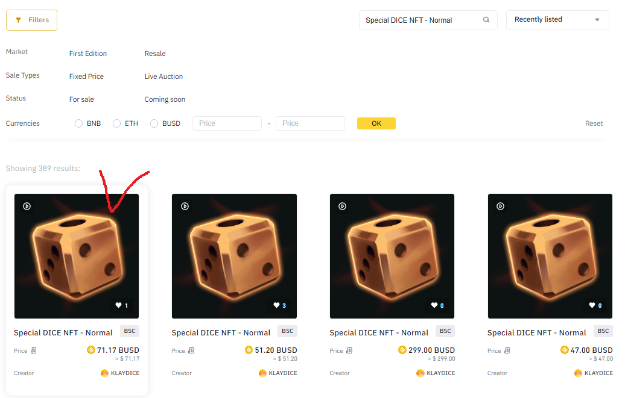
Task: Click the BUSD coin icon beside 299.00 BUSD
Action: 402,350
